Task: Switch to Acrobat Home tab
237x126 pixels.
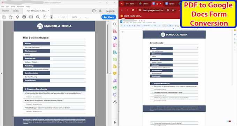Action: [x=6, y=11]
